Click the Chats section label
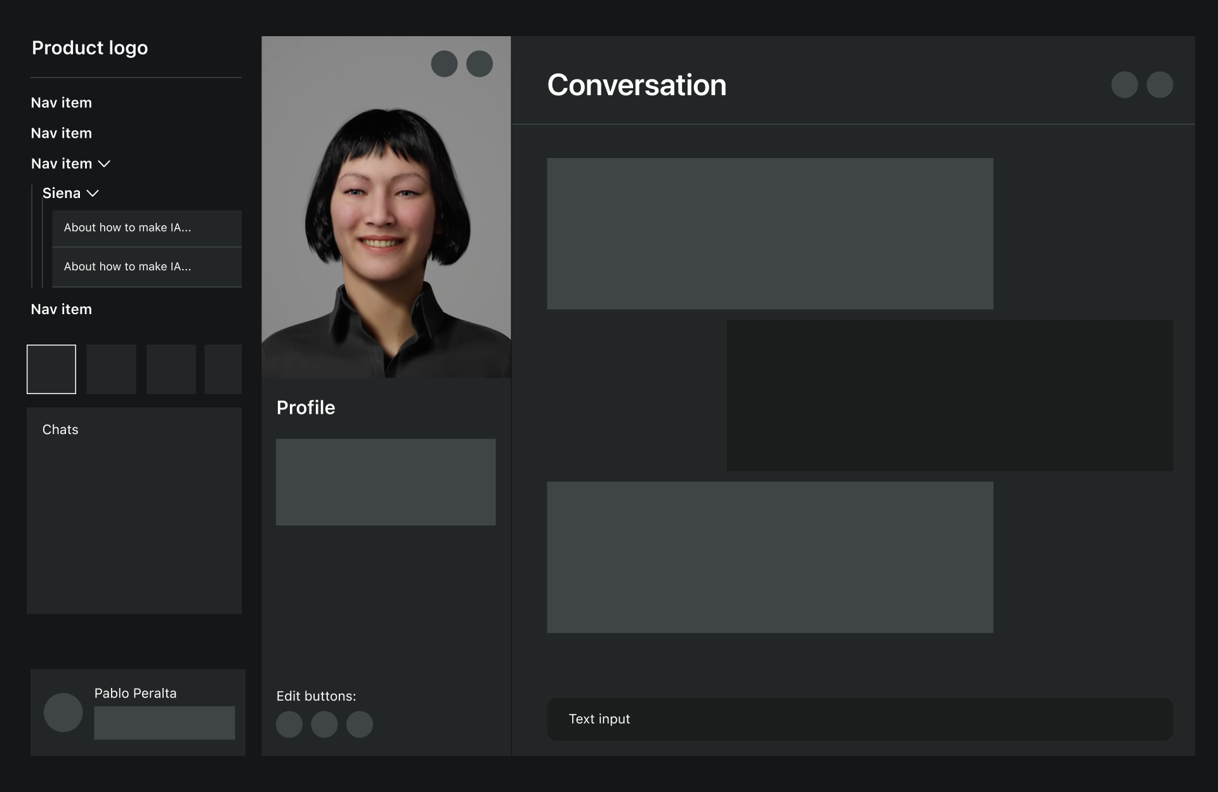 pyautogui.click(x=60, y=430)
